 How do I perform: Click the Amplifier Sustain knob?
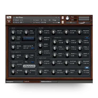(x=66, y=63)
